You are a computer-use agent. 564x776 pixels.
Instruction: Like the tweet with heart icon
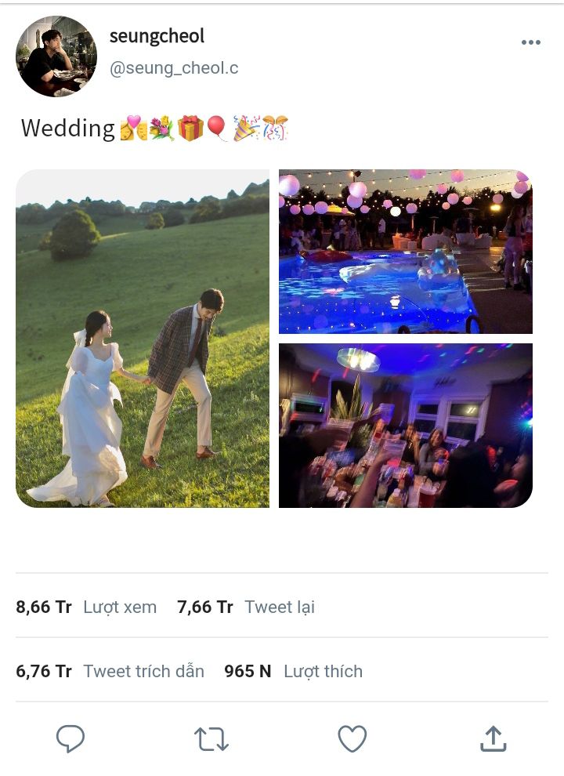click(352, 739)
